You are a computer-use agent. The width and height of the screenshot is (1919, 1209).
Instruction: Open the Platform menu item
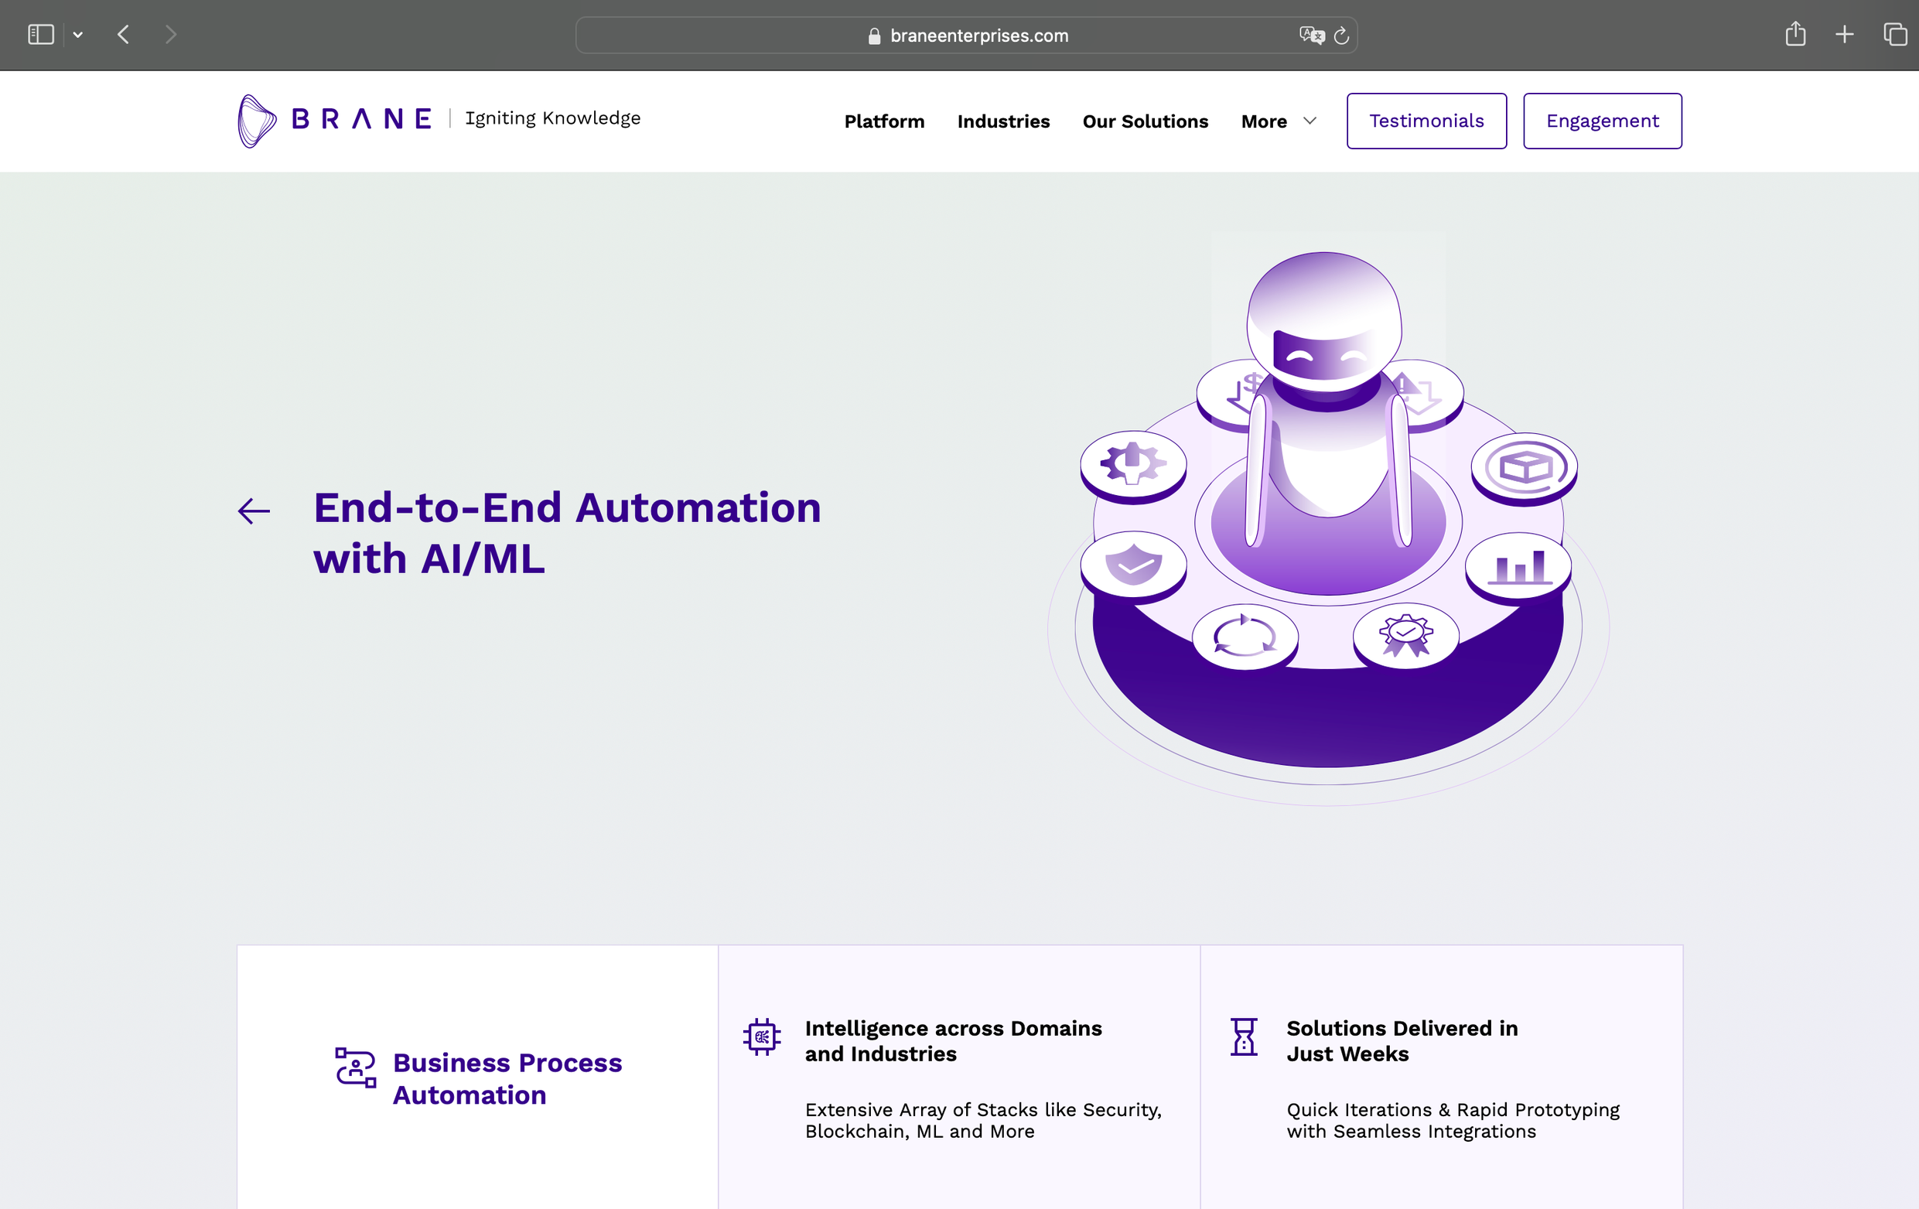tap(884, 121)
